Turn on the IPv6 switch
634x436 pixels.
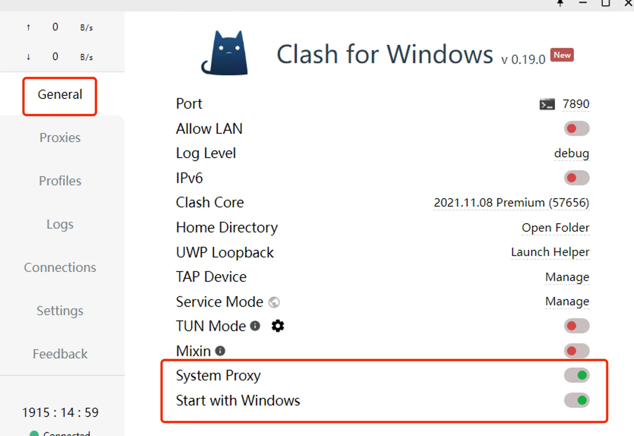577,178
